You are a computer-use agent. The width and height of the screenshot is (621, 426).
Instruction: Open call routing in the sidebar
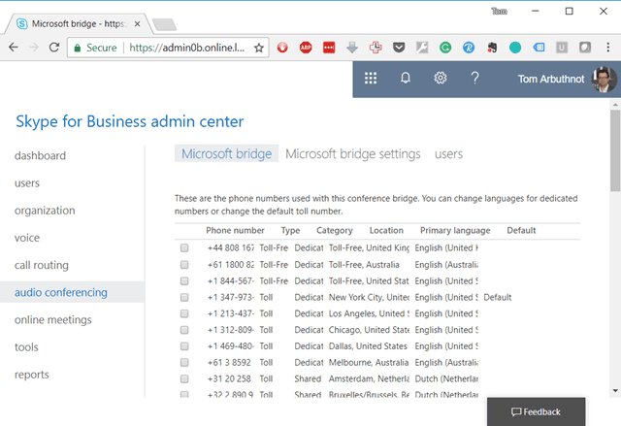(x=42, y=265)
